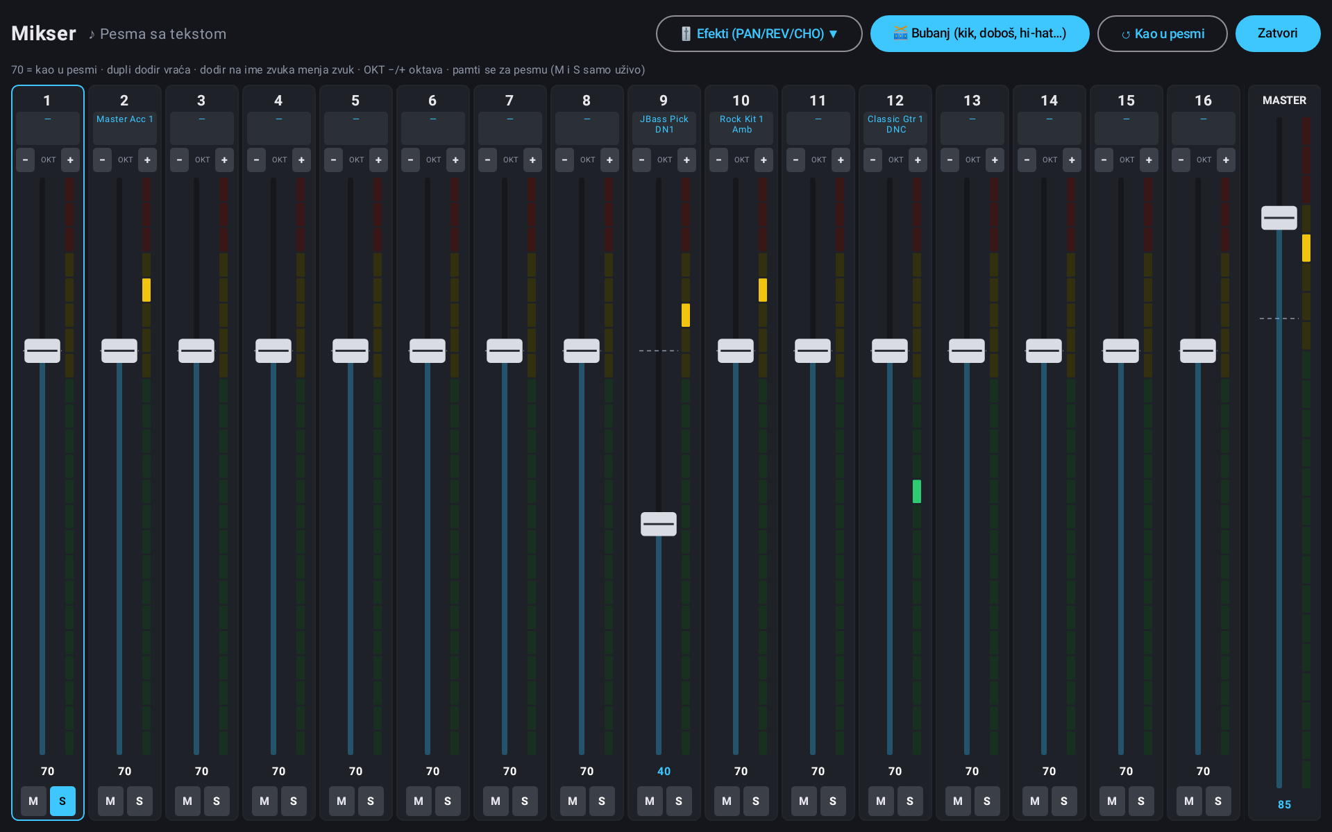Click octave minus button on channel 2
The image size is (1332, 832).
[102, 160]
